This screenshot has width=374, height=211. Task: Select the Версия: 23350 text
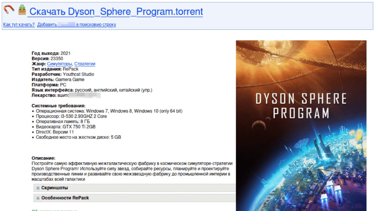point(47,59)
